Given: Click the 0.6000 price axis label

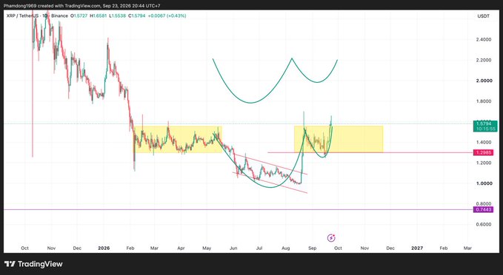Looking at the screenshot, I should pos(484,225).
